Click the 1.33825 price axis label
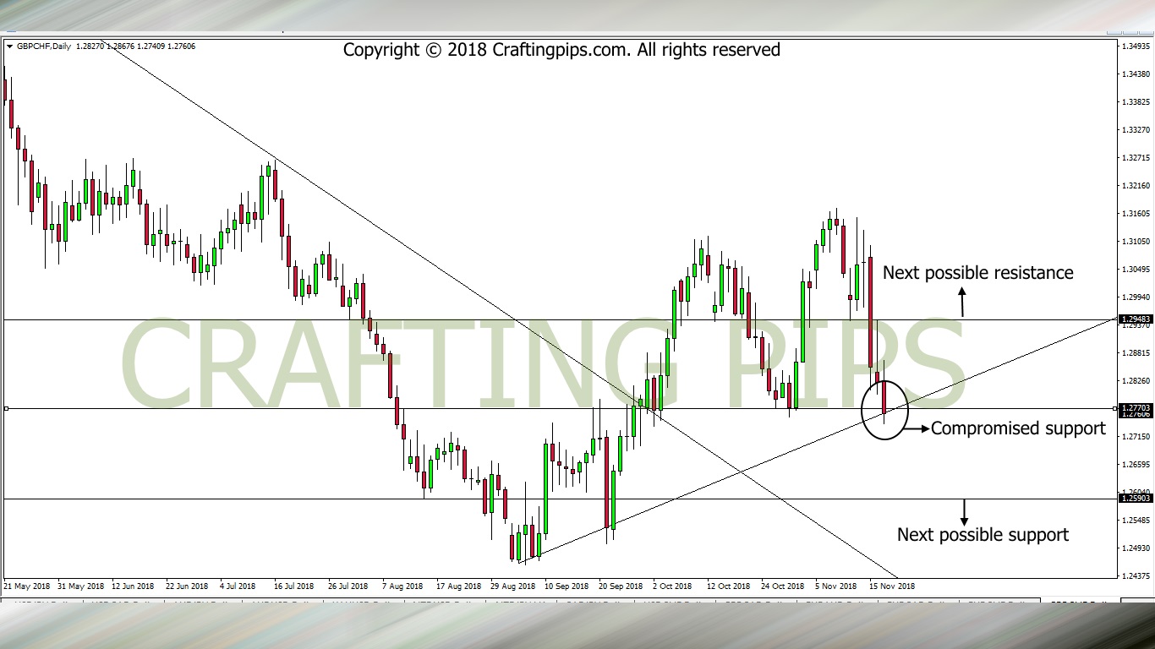This screenshot has height=649, width=1155. (x=1137, y=101)
